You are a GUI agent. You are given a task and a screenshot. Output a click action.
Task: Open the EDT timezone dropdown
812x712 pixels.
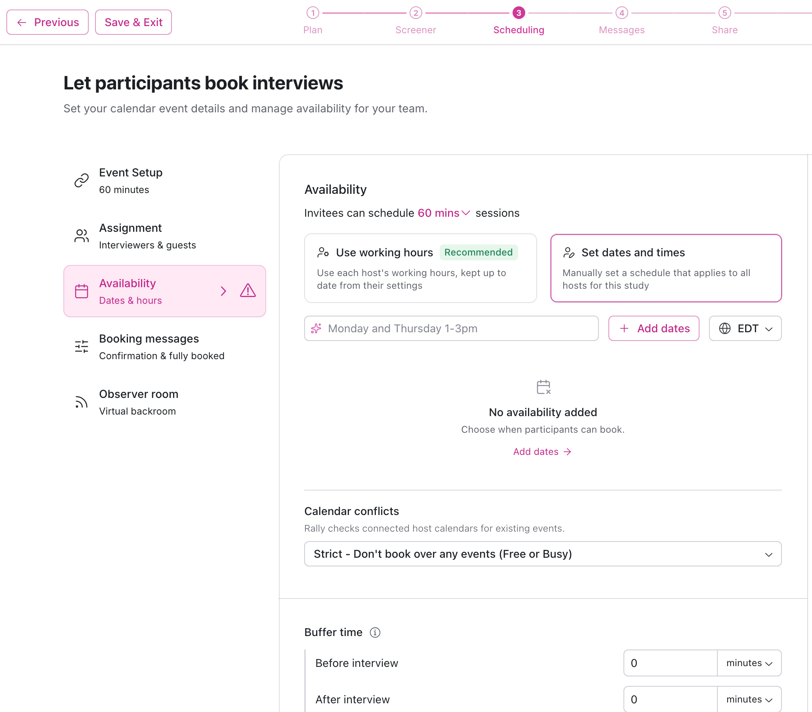pyautogui.click(x=745, y=328)
